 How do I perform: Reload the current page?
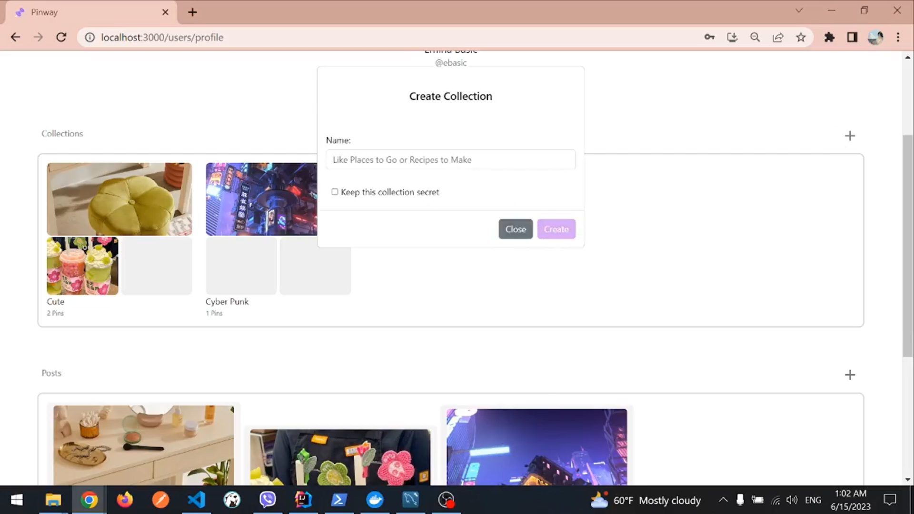[x=61, y=37]
